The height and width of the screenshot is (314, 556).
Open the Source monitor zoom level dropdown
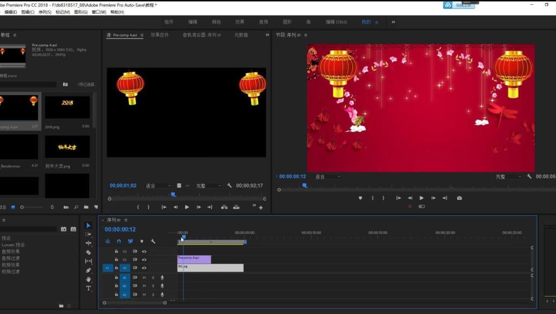[158, 186]
